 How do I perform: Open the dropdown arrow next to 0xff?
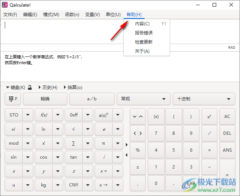88,115
